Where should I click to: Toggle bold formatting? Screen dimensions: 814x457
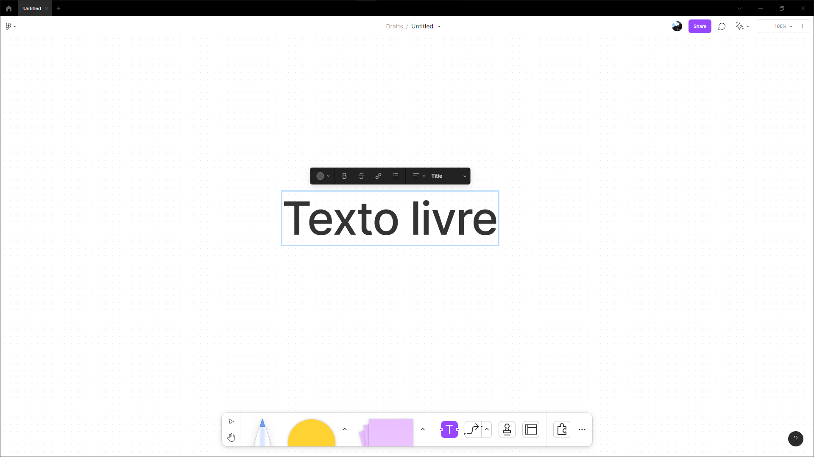[x=344, y=176]
